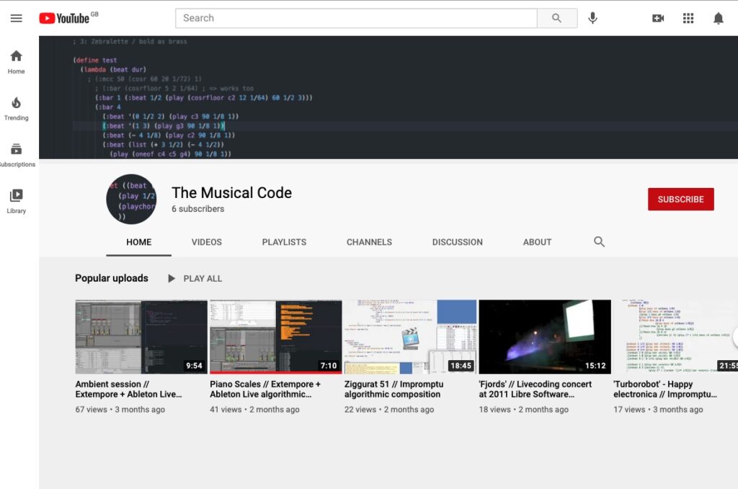Image resolution: width=738 pixels, height=489 pixels.
Task: Open the Popular uploads heading link
Action: coord(112,279)
